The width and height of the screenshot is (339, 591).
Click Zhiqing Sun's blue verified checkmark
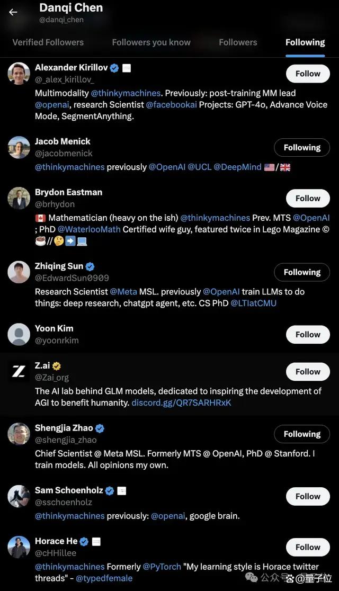point(90,266)
